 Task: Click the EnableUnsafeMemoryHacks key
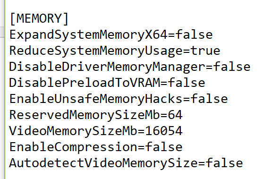pos(96,99)
